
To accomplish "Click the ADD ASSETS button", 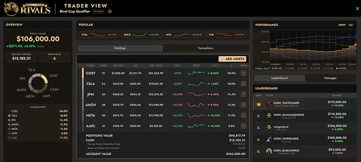I will tap(232, 59).
